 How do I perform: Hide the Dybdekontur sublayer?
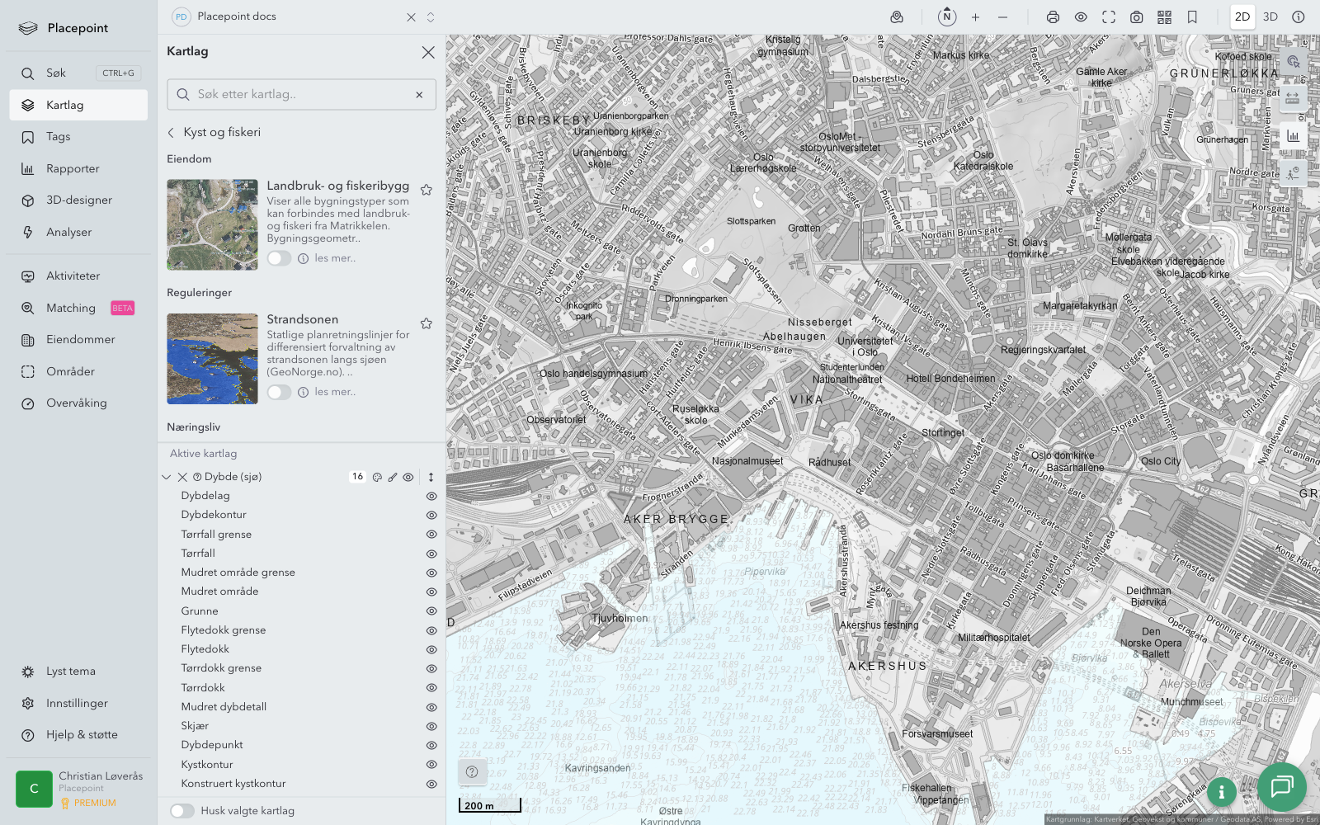click(x=431, y=515)
